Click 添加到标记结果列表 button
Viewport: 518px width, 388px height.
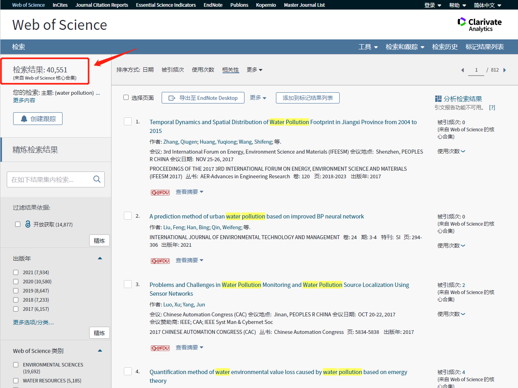click(x=308, y=98)
